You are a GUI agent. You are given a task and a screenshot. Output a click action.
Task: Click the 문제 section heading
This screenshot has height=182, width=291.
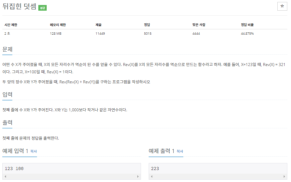point(7,49)
